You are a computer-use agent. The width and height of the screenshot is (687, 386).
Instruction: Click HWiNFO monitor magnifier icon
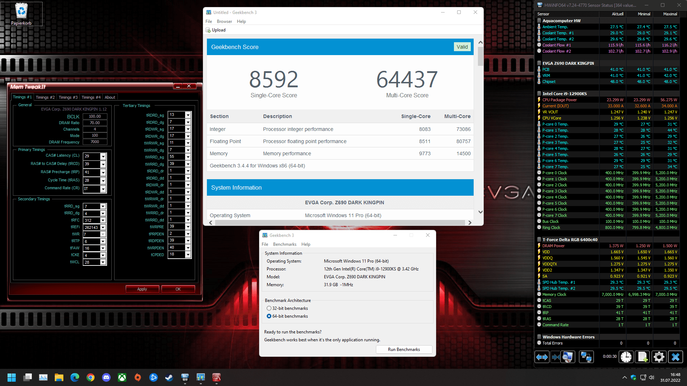tap(568, 357)
